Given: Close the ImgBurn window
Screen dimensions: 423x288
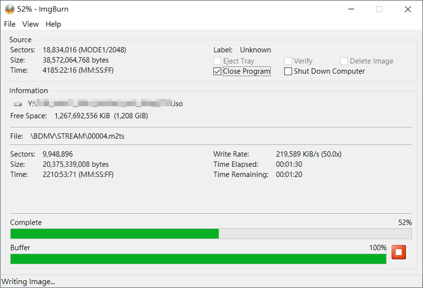Looking at the screenshot, I should click(x=408, y=9).
